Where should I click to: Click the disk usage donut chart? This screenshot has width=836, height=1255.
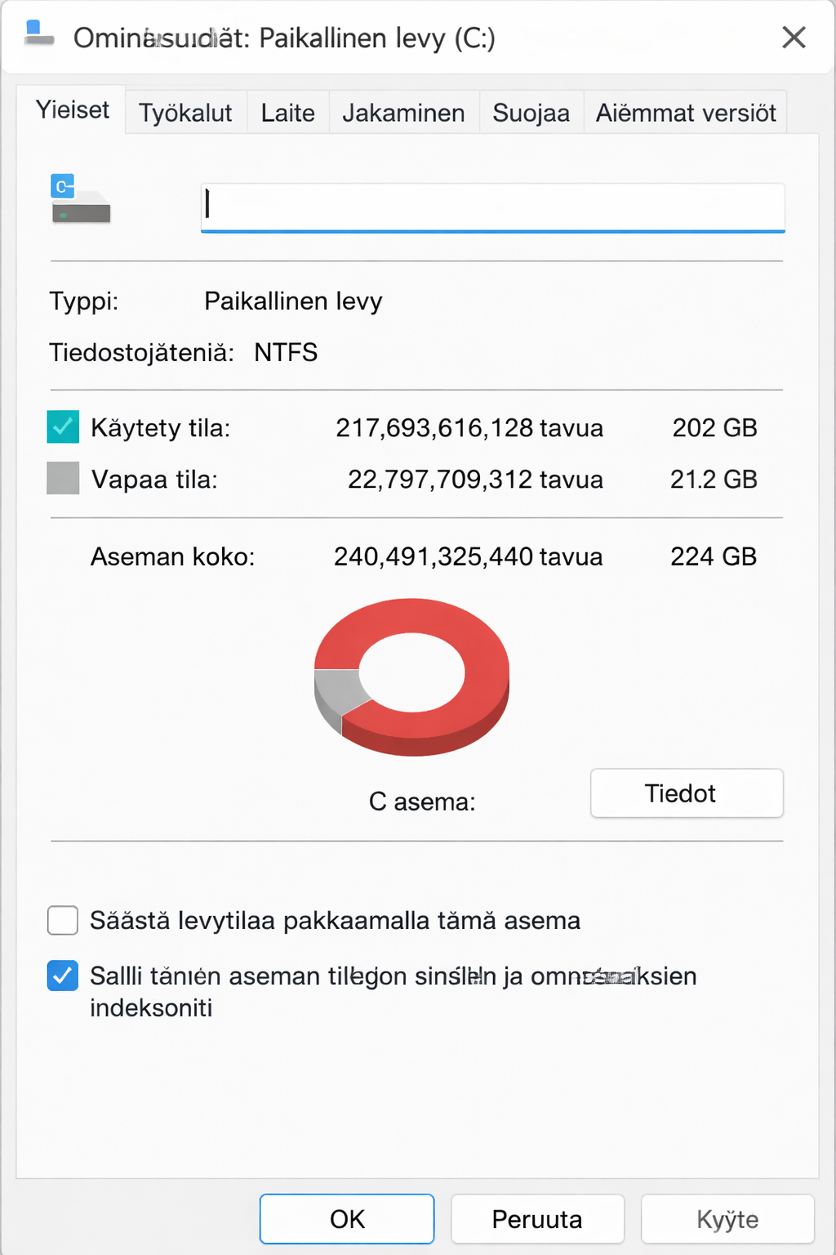[412, 677]
